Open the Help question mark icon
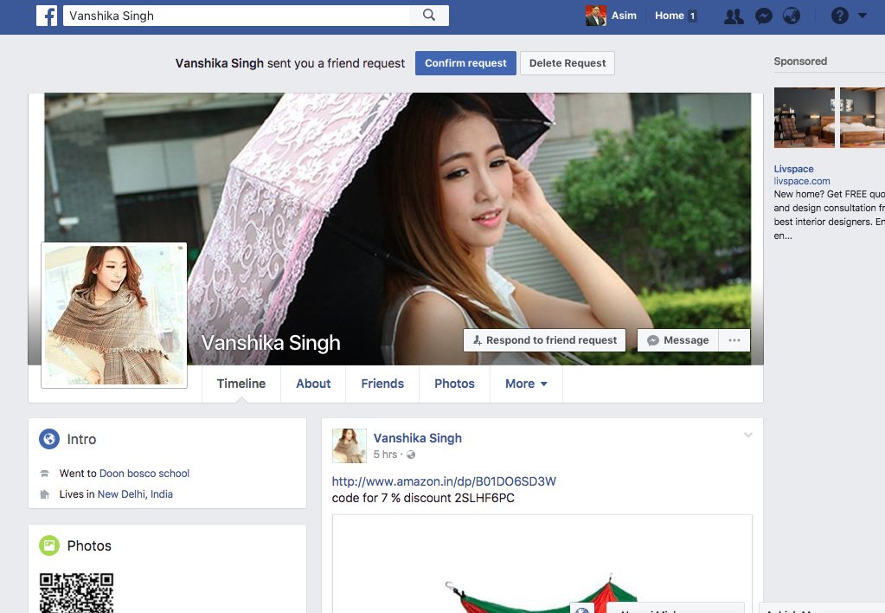Image resolution: width=885 pixels, height=613 pixels. point(839,16)
